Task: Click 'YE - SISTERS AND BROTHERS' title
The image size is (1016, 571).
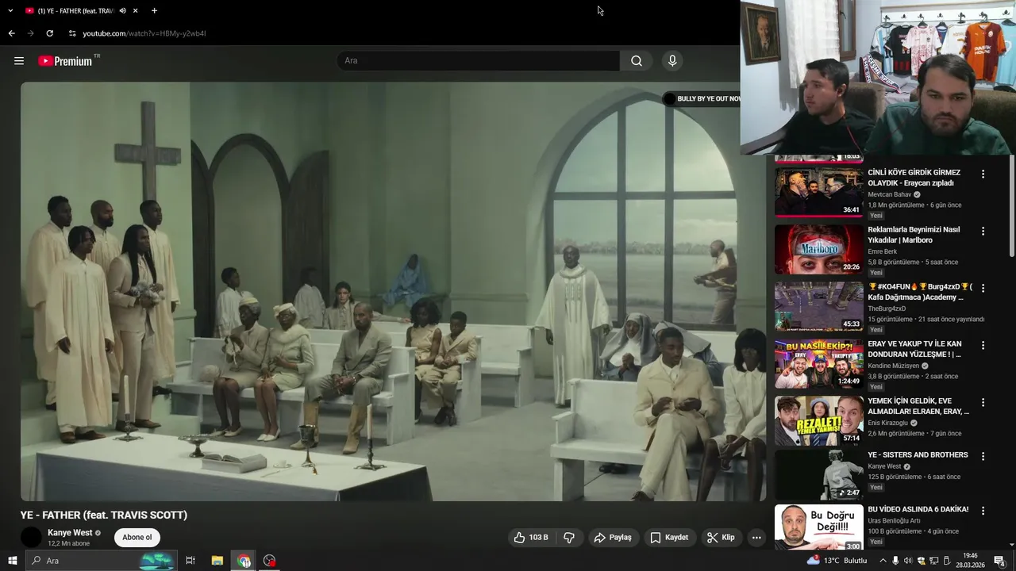Action: point(918,455)
